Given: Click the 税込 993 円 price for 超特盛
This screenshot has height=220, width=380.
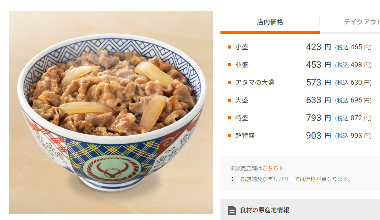Looking at the screenshot, I should (353, 136).
